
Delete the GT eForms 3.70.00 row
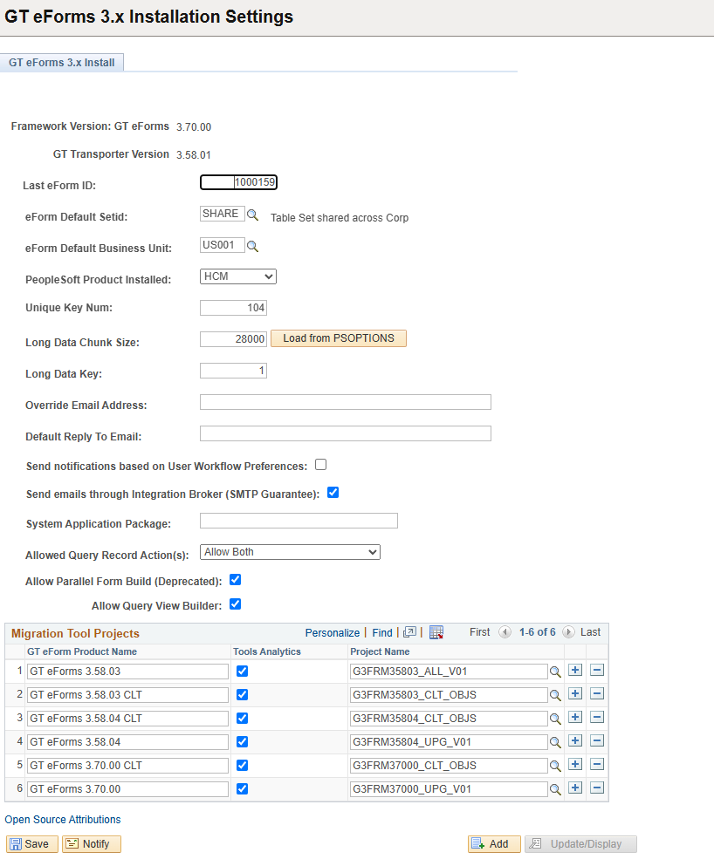[x=597, y=788]
